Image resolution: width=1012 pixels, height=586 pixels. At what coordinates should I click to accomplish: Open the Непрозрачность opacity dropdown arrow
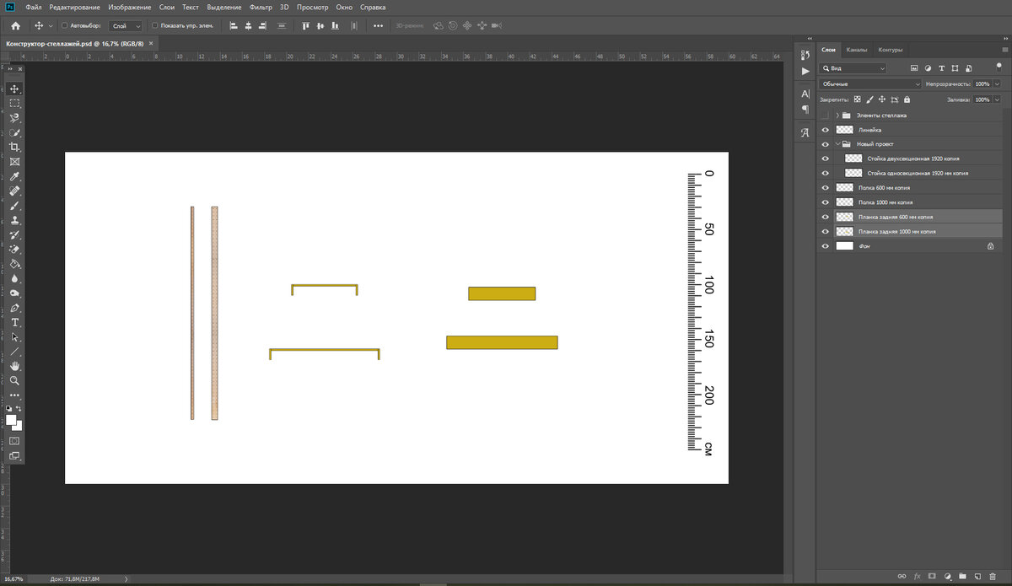pyautogui.click(x=998, y=84)
